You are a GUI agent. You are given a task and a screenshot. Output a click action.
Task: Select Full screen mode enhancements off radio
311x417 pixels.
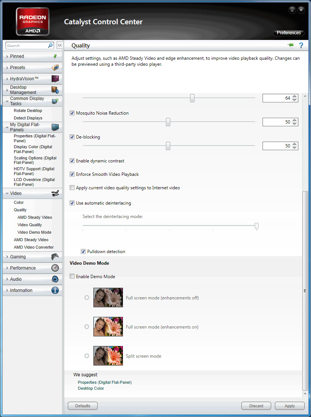(x=87, y=298)
